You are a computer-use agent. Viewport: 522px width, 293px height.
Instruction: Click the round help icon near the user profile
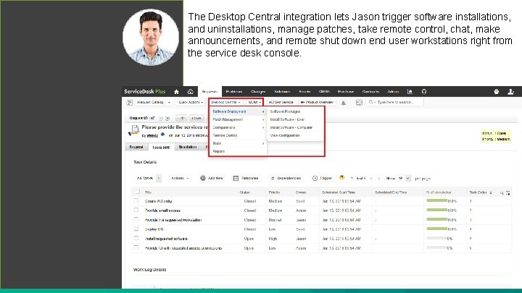(x=497, y=92)
